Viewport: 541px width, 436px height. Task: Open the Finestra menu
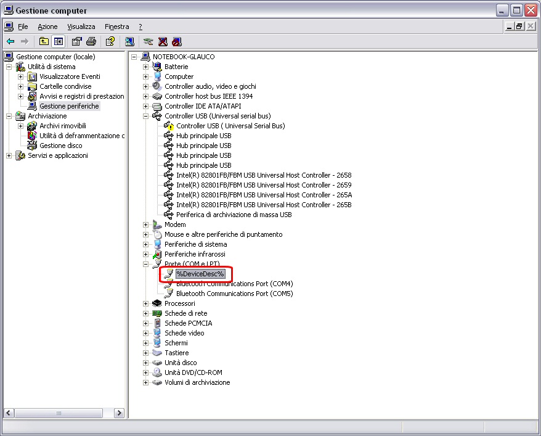click(116, 27)
